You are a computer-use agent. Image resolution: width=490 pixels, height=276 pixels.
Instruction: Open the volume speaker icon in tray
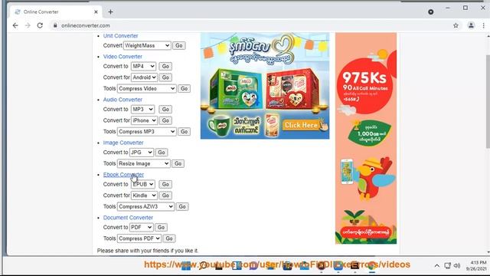pyautogui.click(x=457, y=266)
